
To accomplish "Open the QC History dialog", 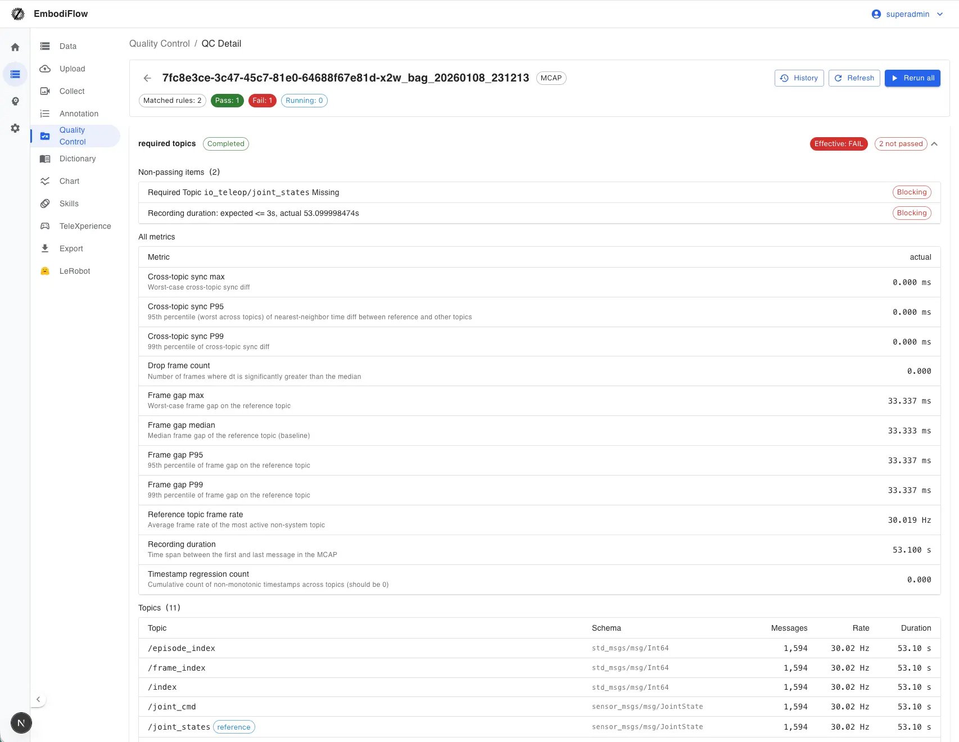I will click(799, 78).
